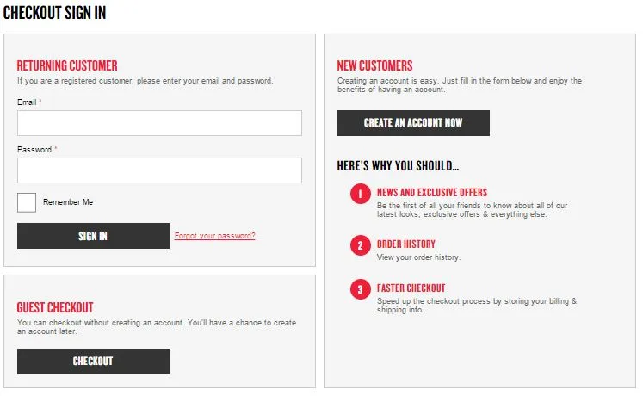This screenshot has width=643, height=396.
Task: Click the Email input field
Action: 159,123
